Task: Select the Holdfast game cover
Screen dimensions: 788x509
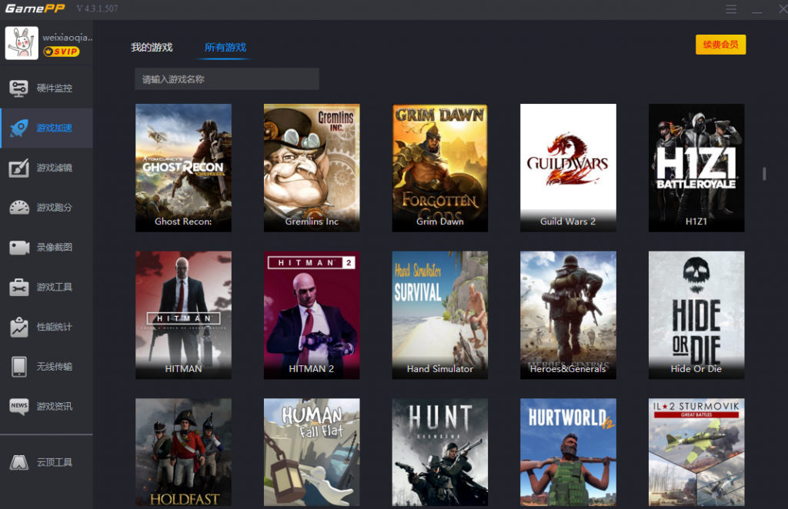Action: pyautogui.click(x=183, y=452)
